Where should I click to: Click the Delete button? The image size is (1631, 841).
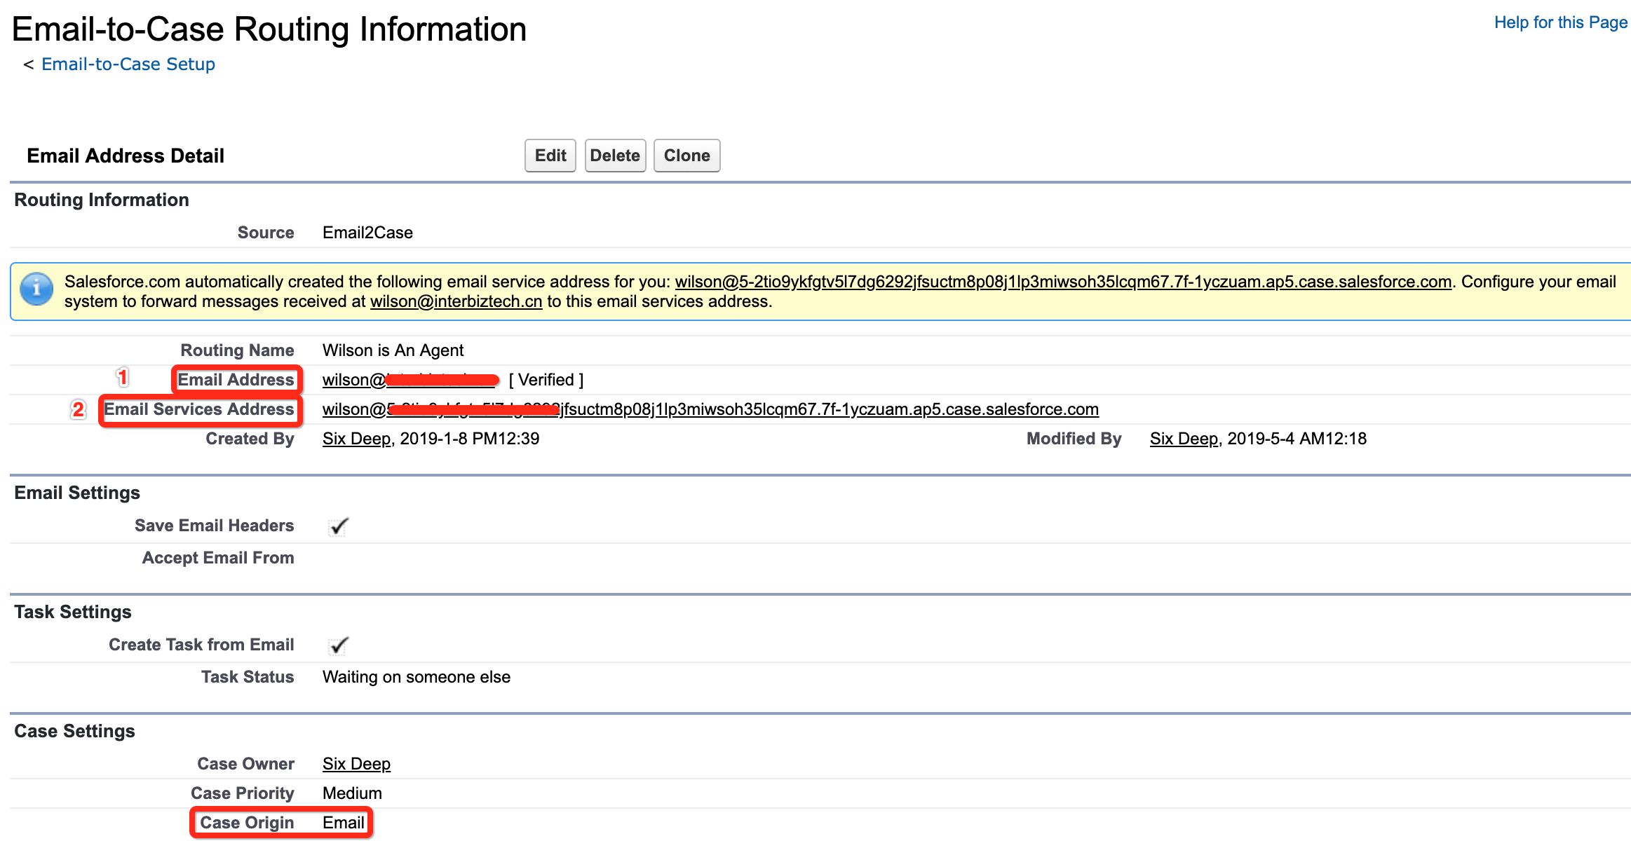tap(615, 155)
